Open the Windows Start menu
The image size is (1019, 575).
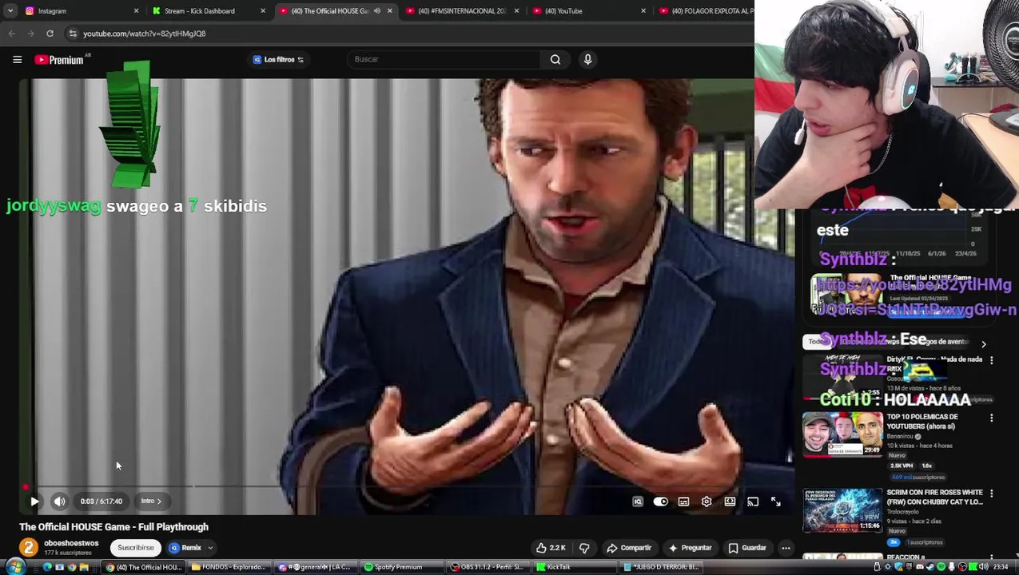(15, 567)
